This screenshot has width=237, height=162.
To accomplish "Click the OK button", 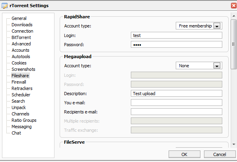I will (x=185, y=154).
